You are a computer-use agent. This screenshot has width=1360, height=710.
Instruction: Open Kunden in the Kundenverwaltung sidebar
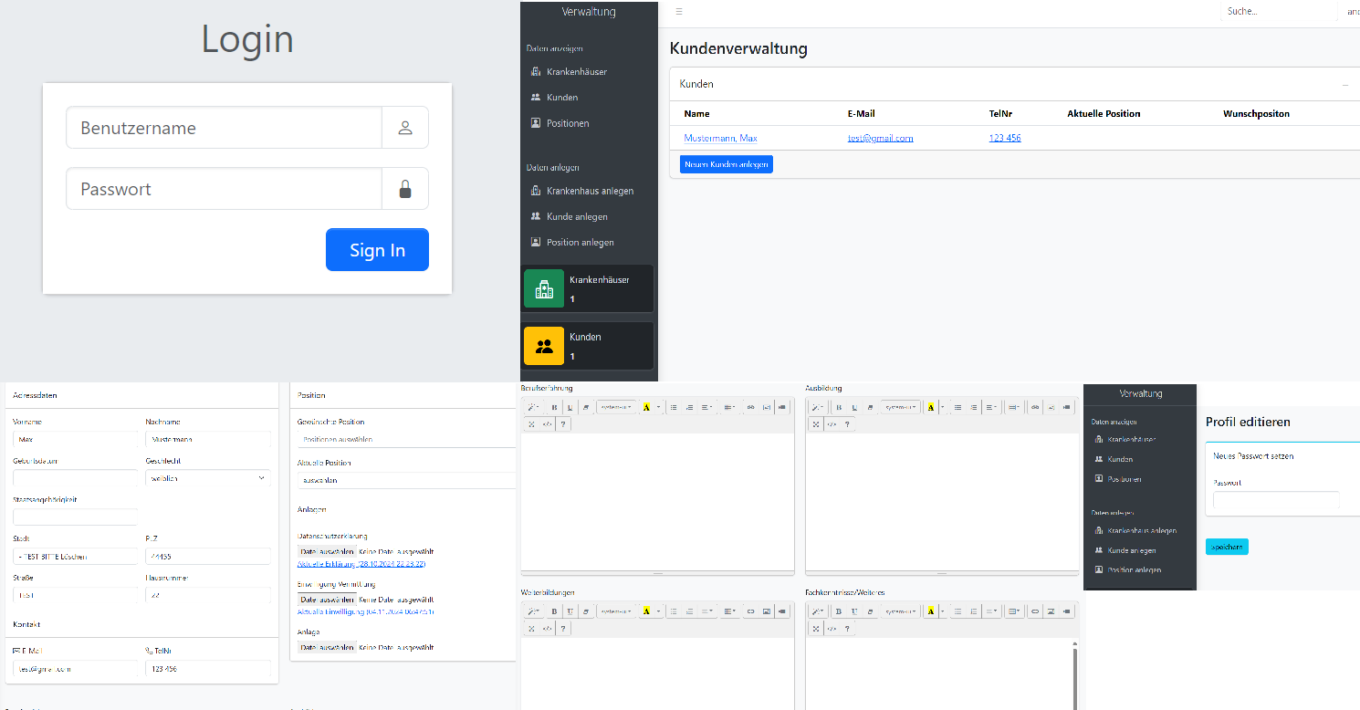click(x=562, y=97)
